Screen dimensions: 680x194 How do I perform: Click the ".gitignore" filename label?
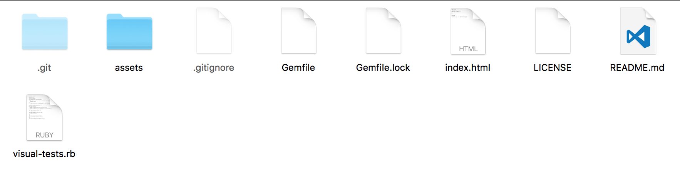point(214,68)
